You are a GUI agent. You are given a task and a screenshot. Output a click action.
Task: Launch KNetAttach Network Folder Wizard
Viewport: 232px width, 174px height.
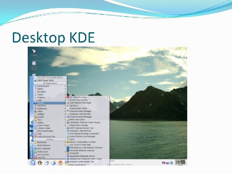tap(88, 122)
